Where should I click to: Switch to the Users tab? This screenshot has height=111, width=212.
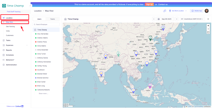(39, 19)
